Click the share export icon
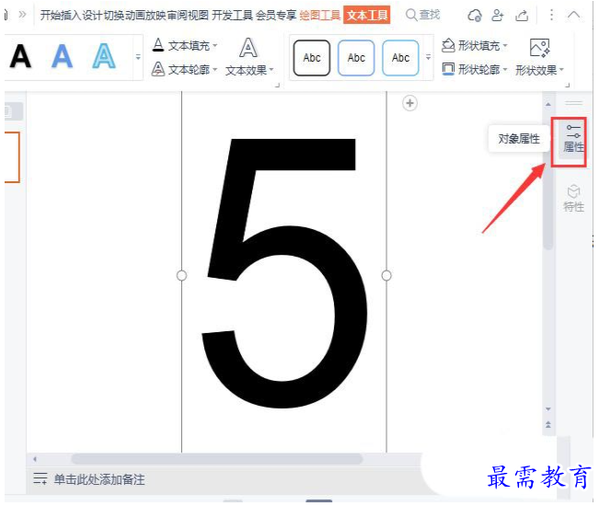Viewport: 599px width, 506px height. coord(522,16)
